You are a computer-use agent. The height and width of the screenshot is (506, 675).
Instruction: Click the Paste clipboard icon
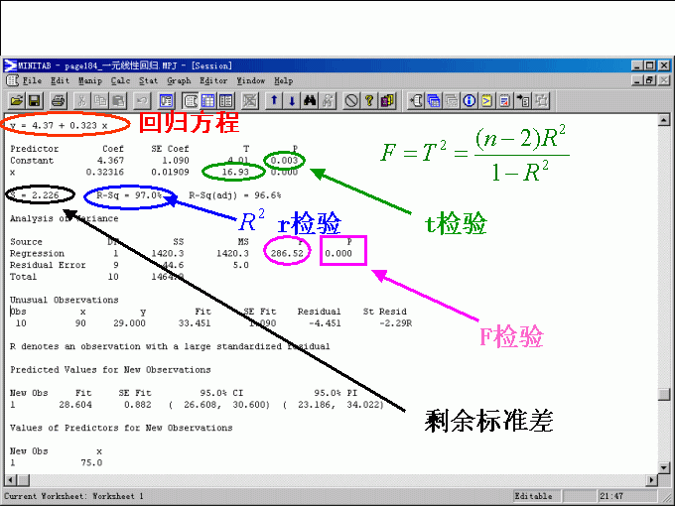point(118,100)
